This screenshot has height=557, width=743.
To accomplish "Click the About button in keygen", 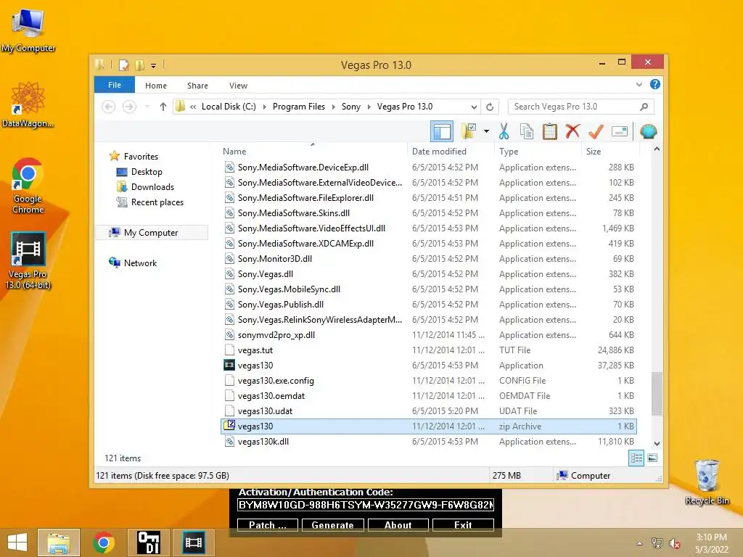I will (398, 525).
